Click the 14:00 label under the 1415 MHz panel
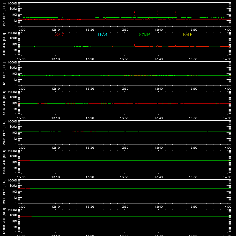The height and width of the screenshot is (236, 236). (x=227, y=118)
